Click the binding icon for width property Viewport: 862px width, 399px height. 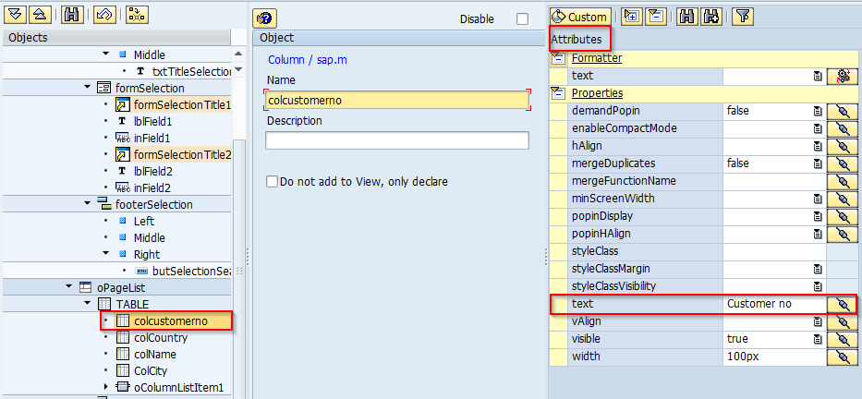point(842,357)
